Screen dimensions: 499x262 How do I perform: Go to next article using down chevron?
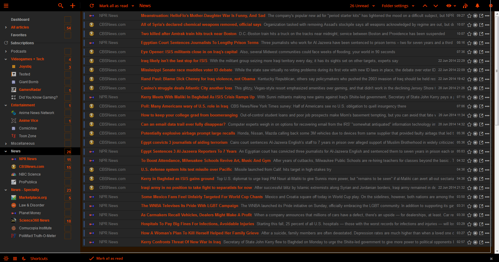click(436, 6)
